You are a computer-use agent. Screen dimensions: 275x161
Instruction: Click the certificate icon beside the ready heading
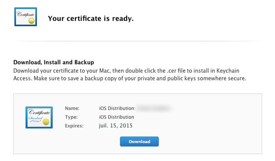pos(26,17)
